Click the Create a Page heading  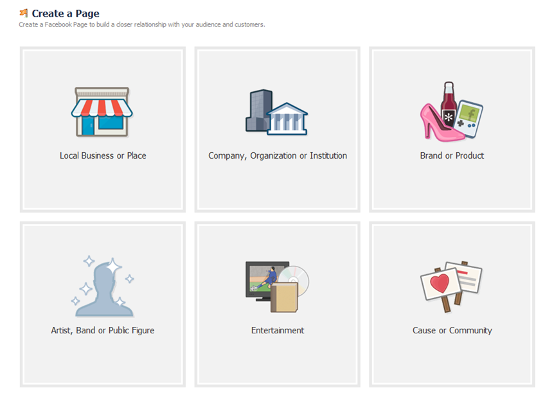[66, 13]
